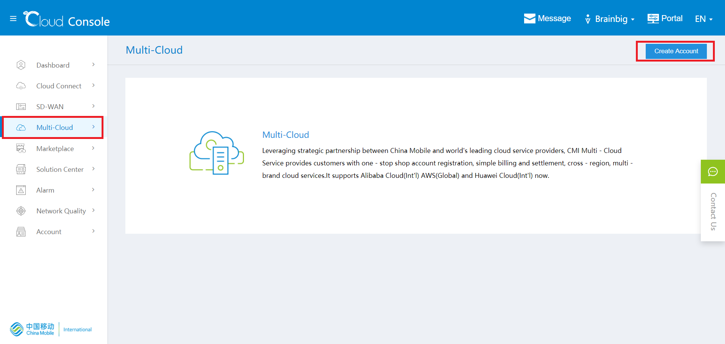Select Network Quality in the sidebar

coord(53,211)
